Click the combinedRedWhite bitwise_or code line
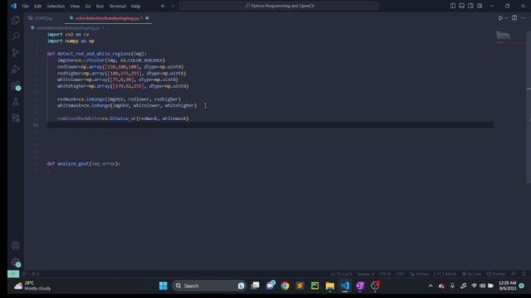The width and height of the screenshot is (531, 298). coord(123,118)
